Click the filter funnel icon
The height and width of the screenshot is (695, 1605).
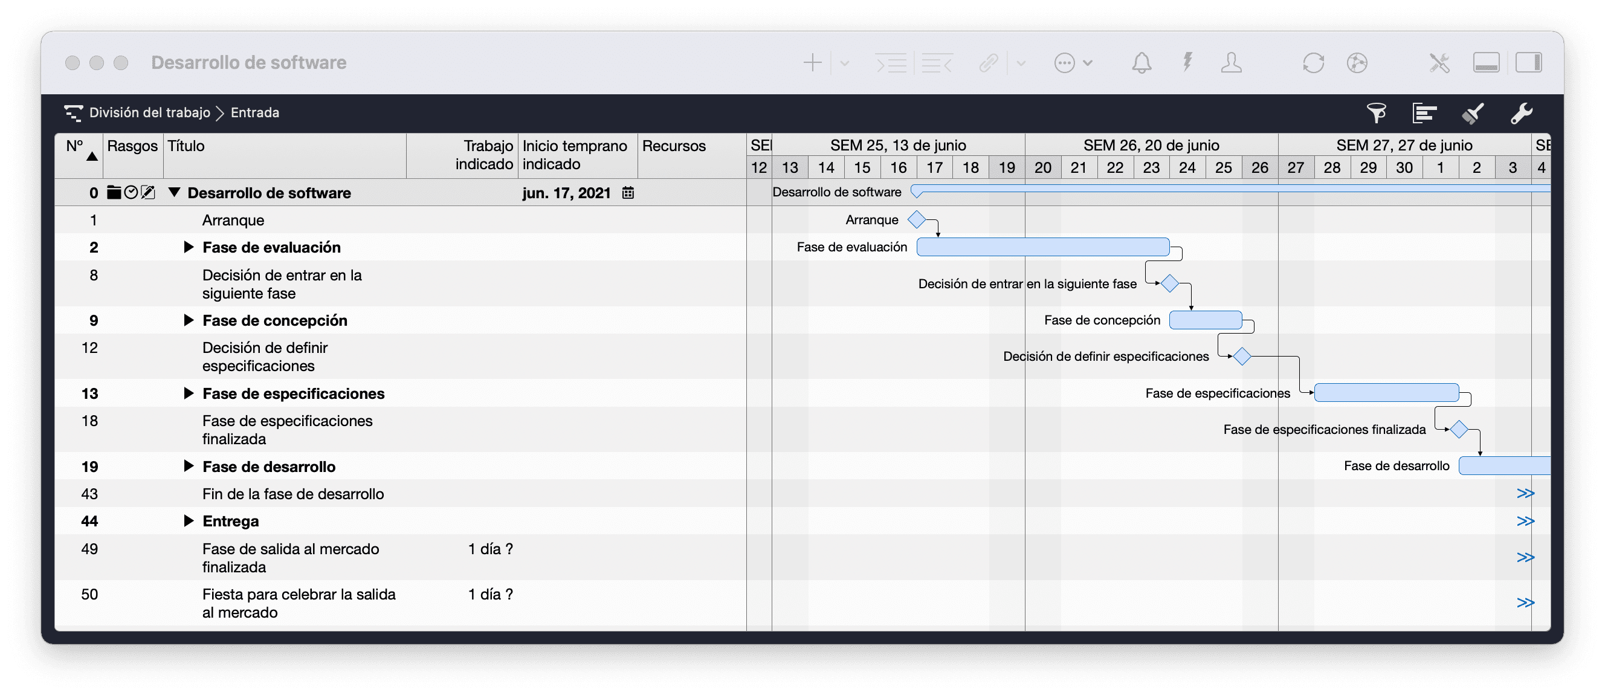1377,113
